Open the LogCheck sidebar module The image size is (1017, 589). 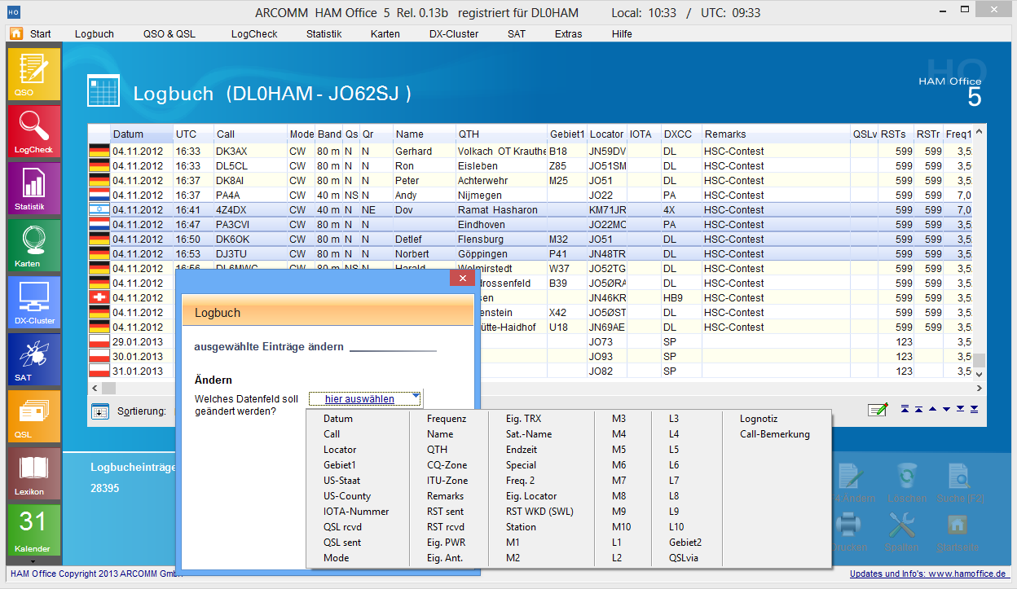point(33,131)
